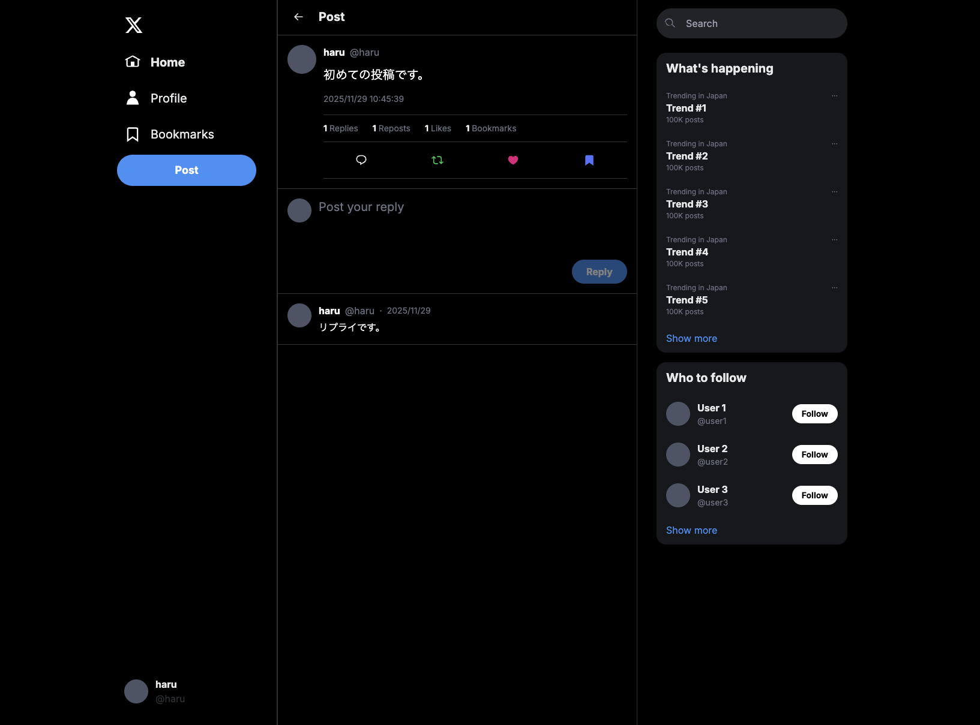Click haru's avatar on the reply post
This screenshot has height=725, width=980.
click(x=299, y=315)
